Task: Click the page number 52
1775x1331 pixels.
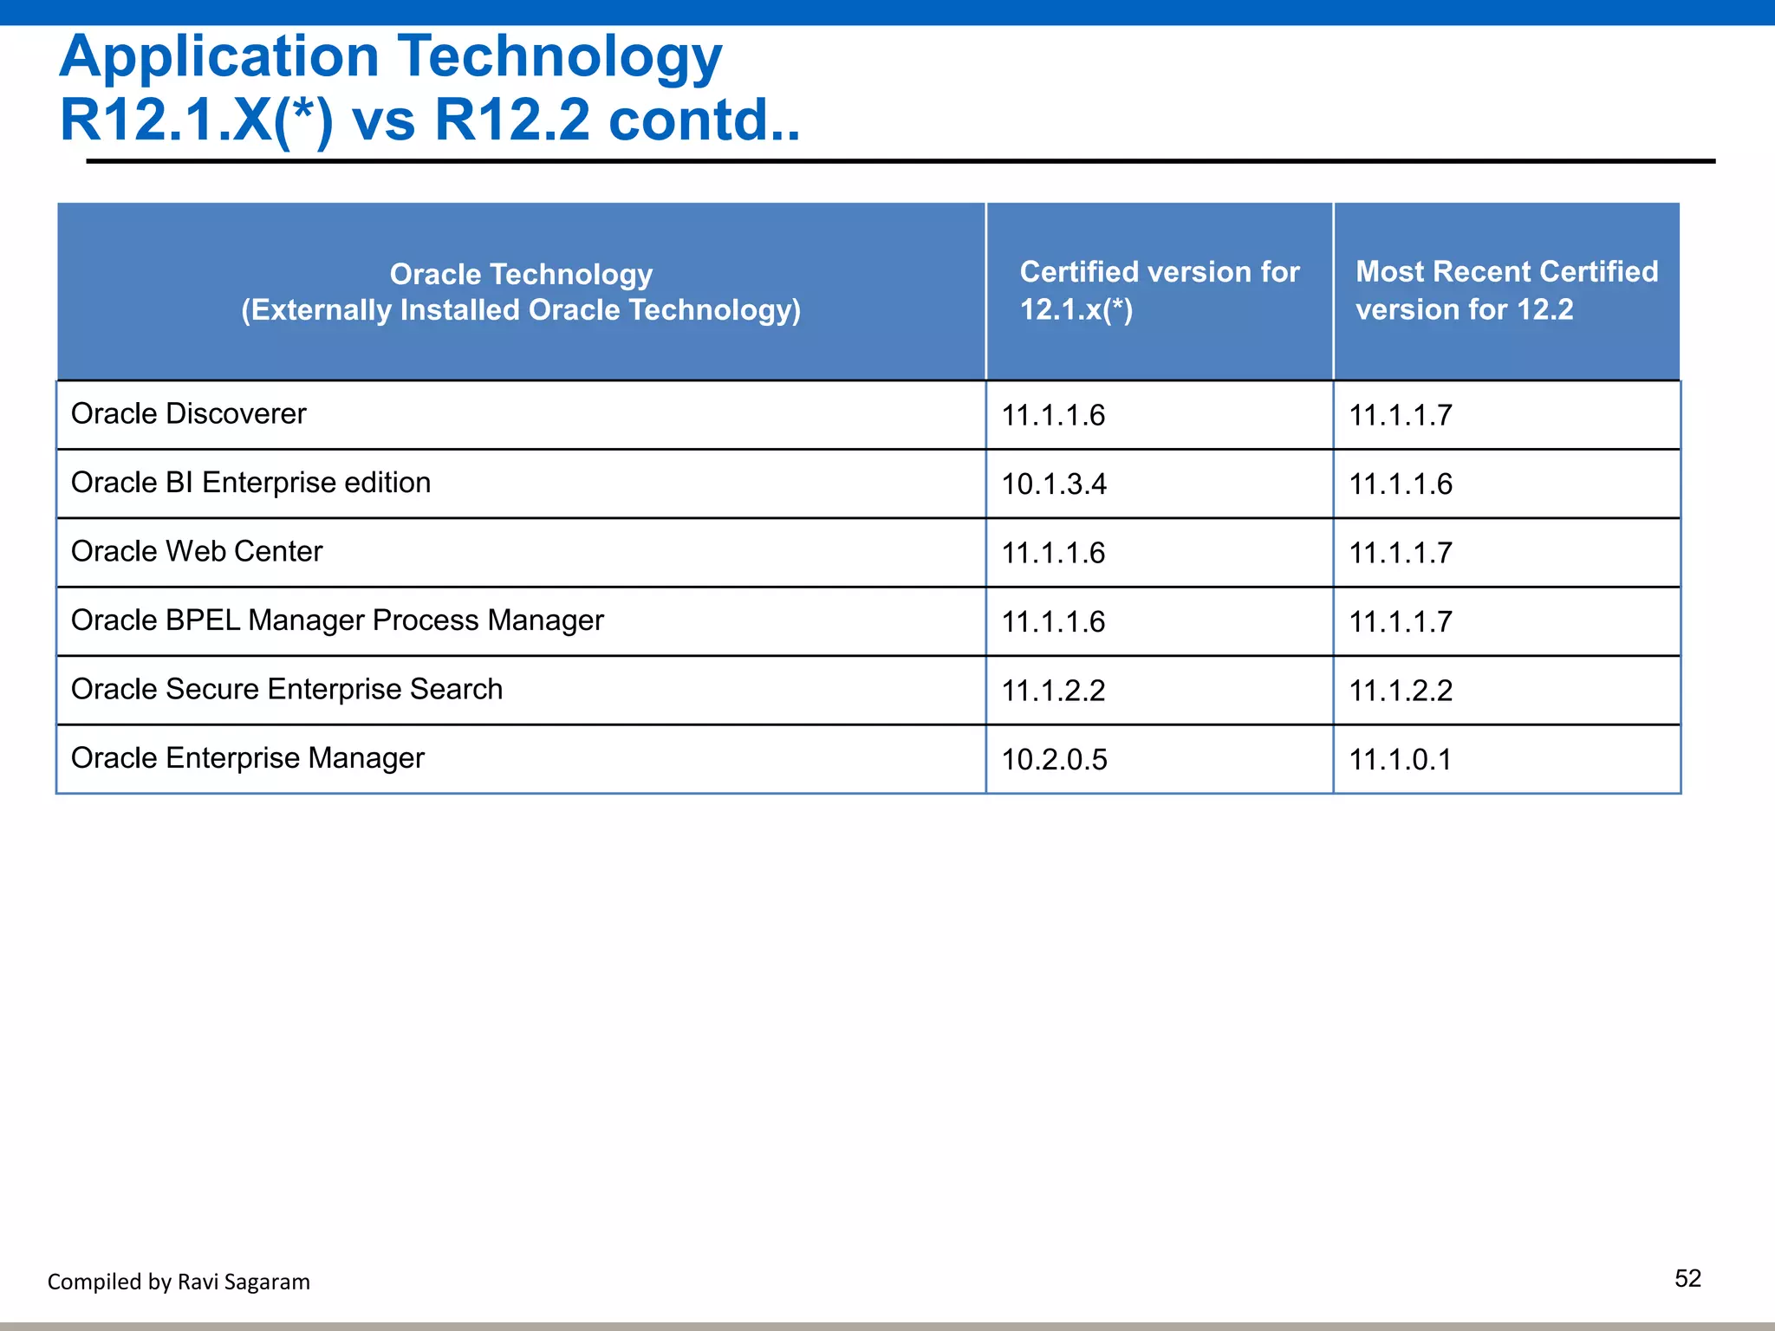Action: [x=1687, y=1279]
